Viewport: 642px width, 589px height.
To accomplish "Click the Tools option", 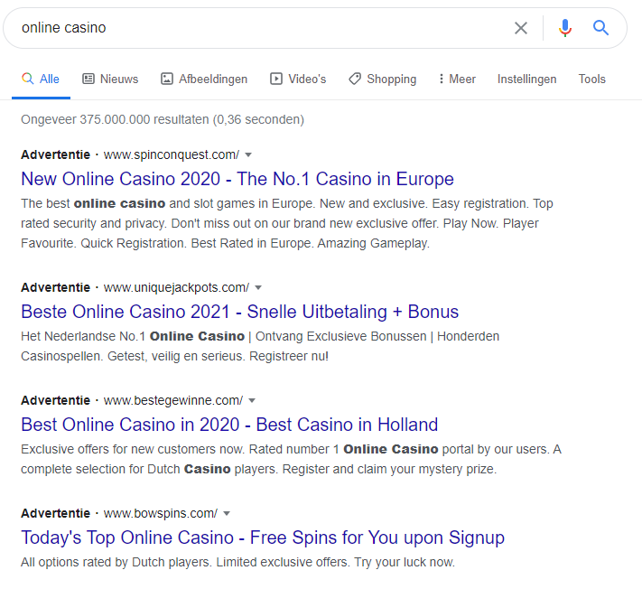I will click(592, 79).
